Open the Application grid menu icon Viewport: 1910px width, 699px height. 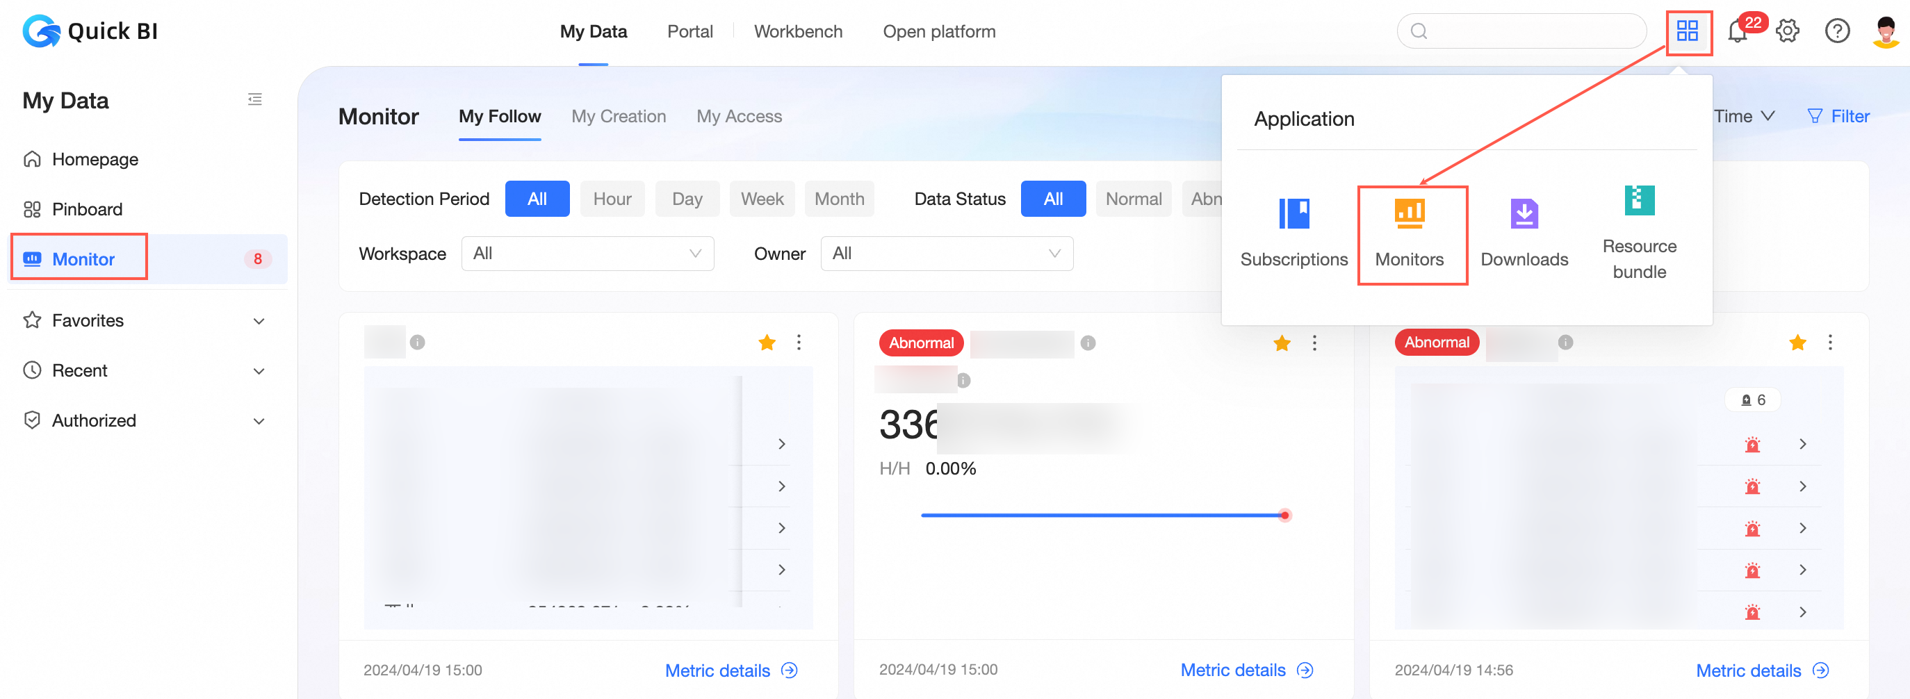point(1688,31)
